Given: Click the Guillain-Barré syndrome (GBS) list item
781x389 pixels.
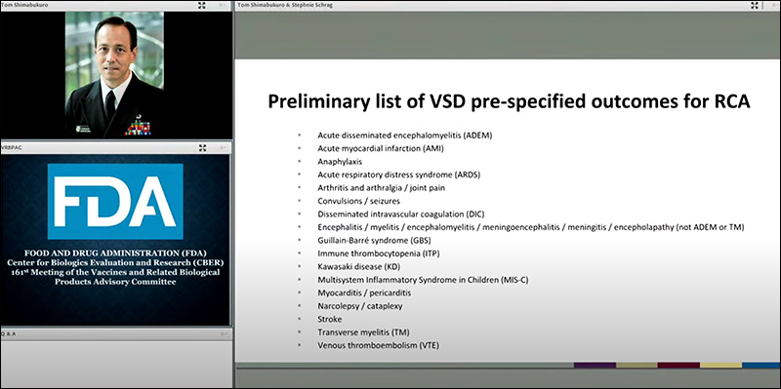Looking at the screenshot, I should (374, 240).
